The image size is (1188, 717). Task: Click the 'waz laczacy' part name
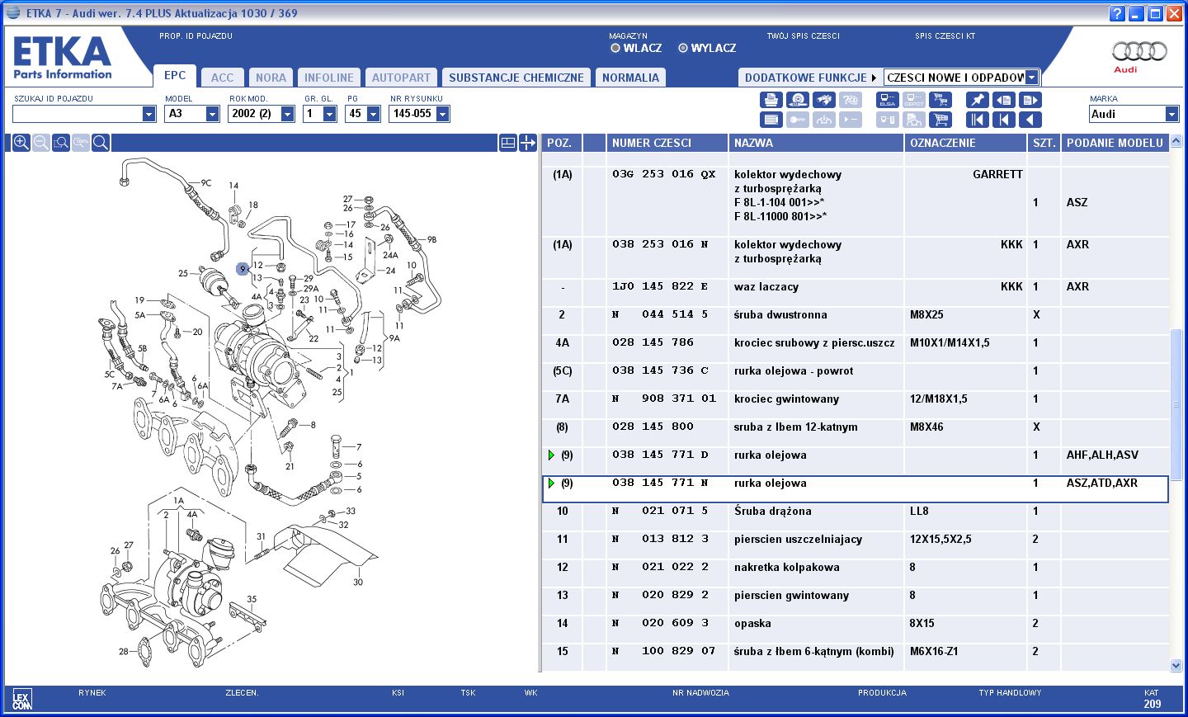[x=766, y=287]
